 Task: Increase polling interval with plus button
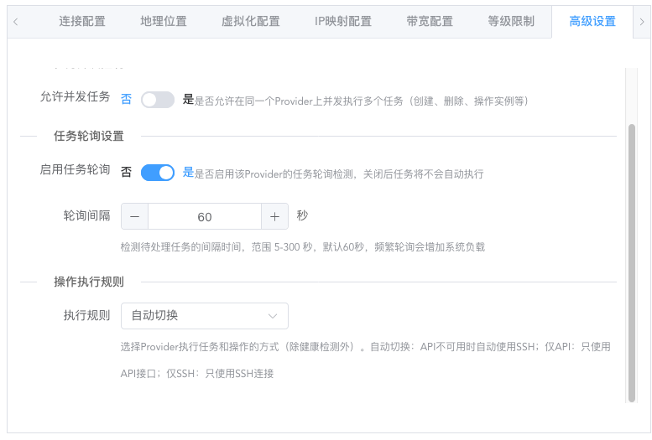274,216
